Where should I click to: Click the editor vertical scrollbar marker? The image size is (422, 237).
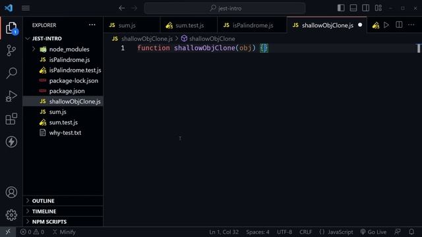(419, 48)
